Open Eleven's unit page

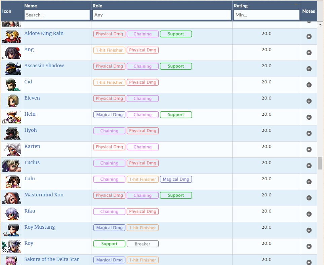click(32, 98)
